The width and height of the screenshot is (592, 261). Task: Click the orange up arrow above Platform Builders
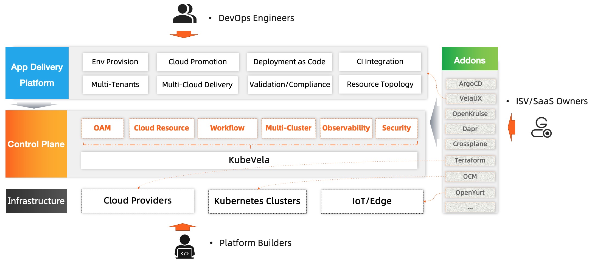point(183,227)
